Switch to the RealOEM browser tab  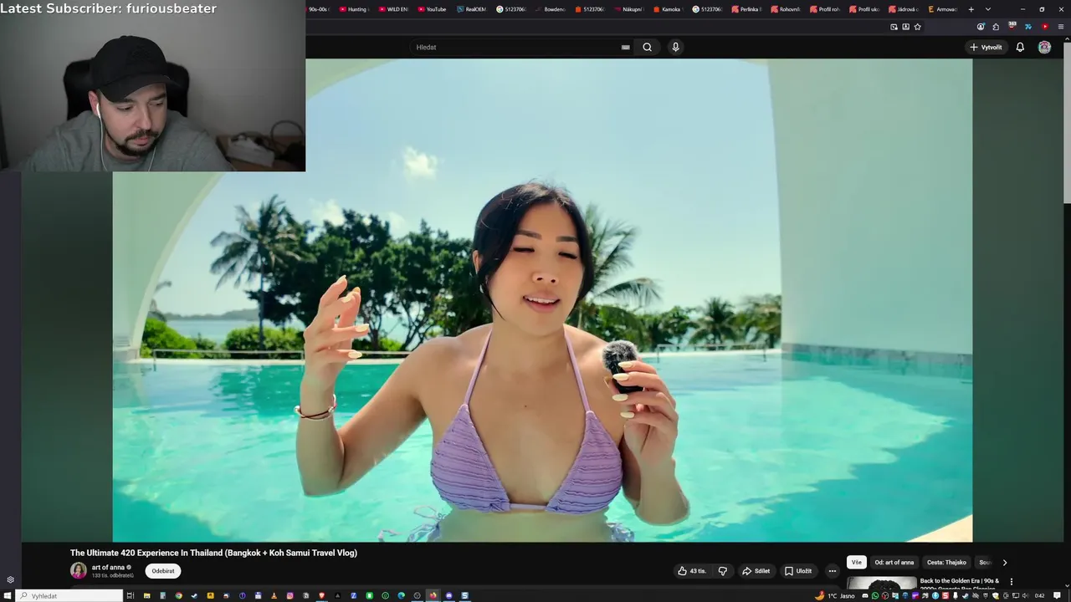click(471, 9)
